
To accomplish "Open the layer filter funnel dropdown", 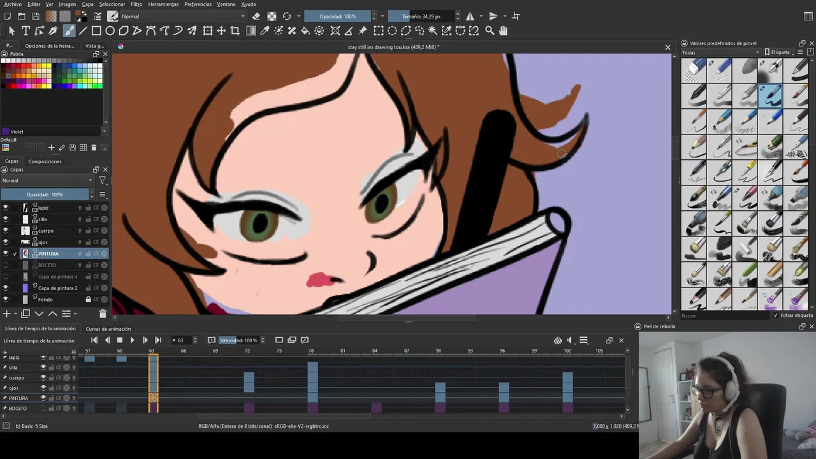I will [x=103, y=180].
